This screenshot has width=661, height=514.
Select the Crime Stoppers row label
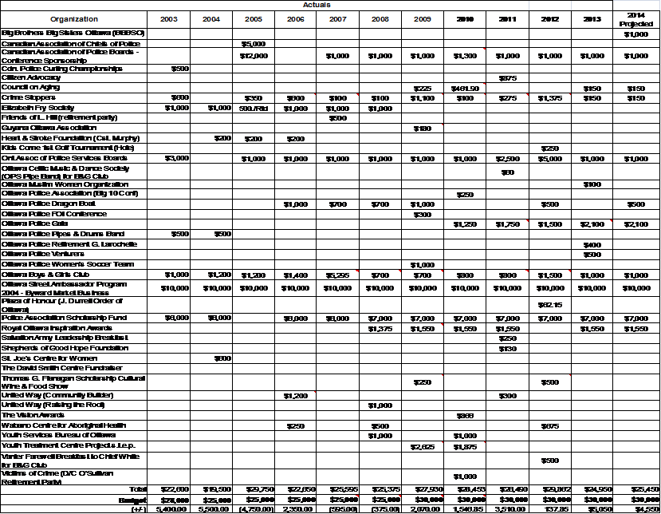coord(28,97)
